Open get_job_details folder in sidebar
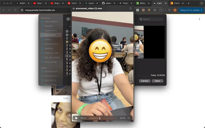205x128 pixels. pyautogui.click(x=51, y=57)
